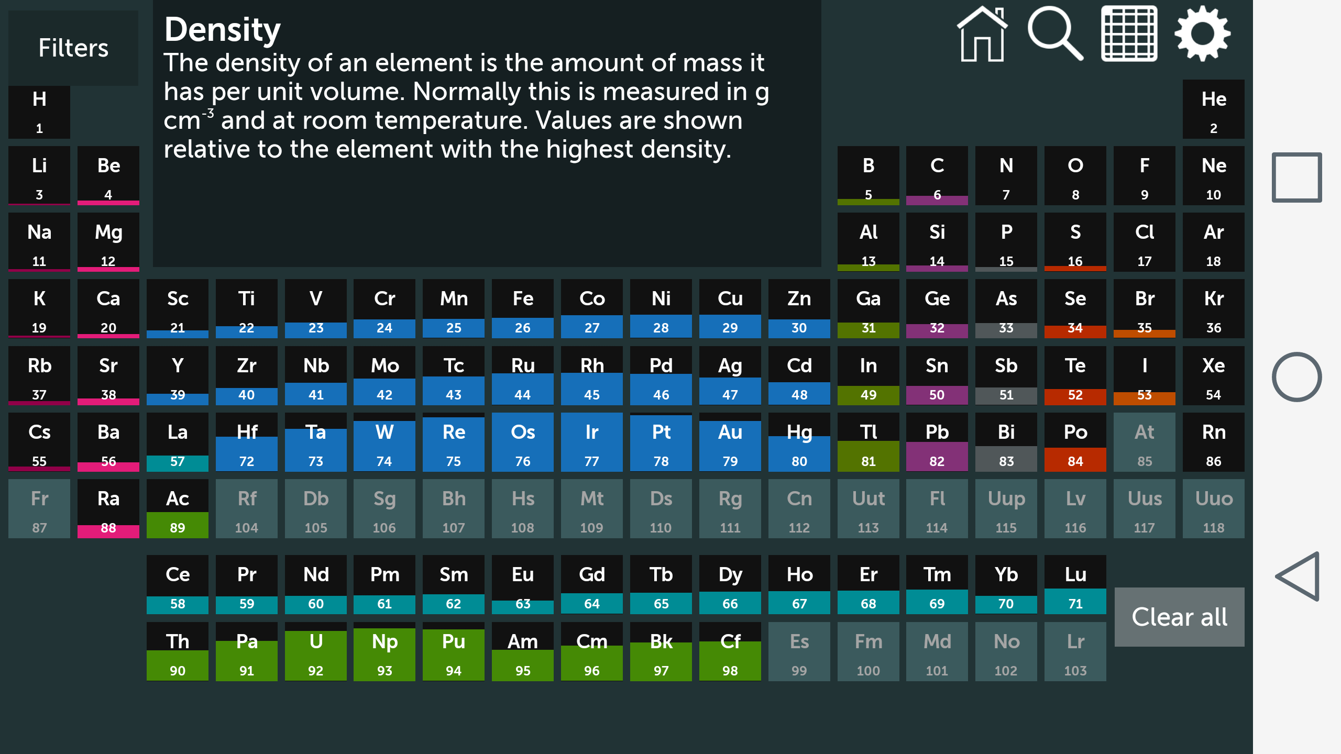Viewport: 1341px width, 754px height.
Task: Select the Cerium (Ce) tile
Action: click(178, 585)
